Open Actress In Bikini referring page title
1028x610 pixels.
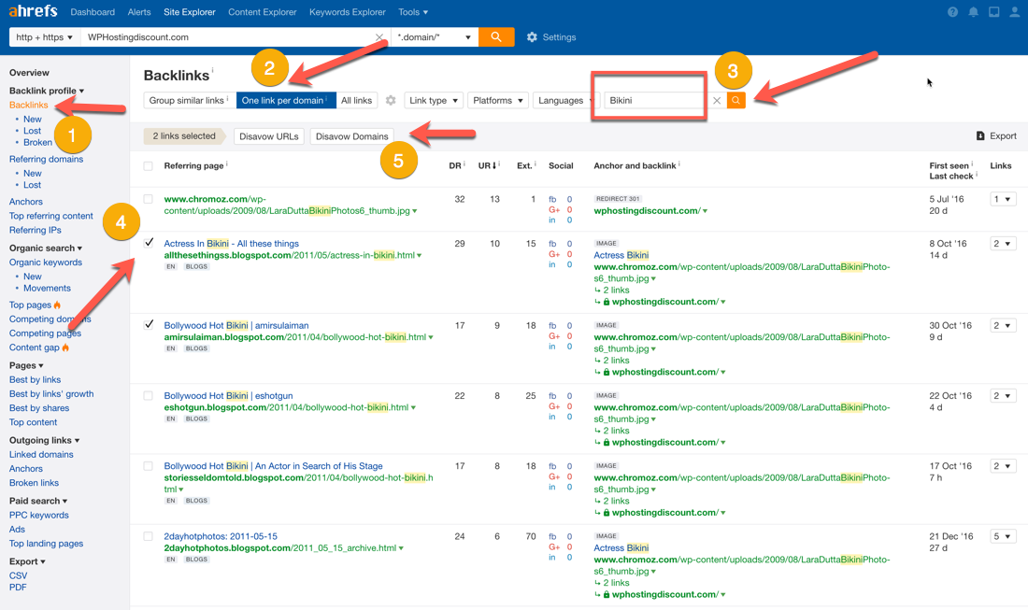click(x=231, y=244)
